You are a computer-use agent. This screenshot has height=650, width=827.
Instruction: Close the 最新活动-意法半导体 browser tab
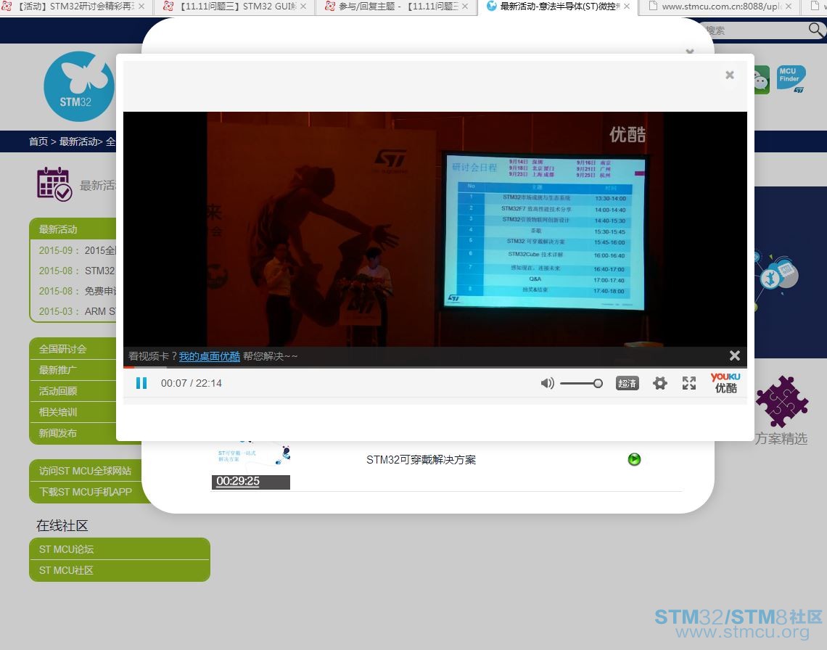[x=626, y=7]
